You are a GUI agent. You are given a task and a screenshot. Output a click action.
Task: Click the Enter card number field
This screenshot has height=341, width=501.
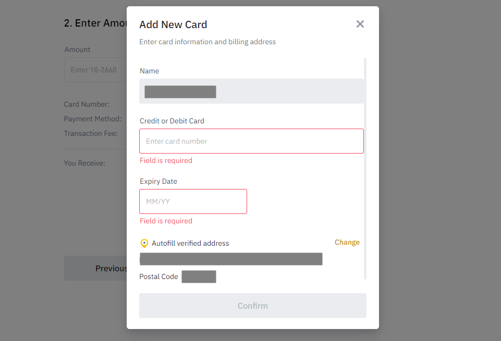[x=251, y=141]
